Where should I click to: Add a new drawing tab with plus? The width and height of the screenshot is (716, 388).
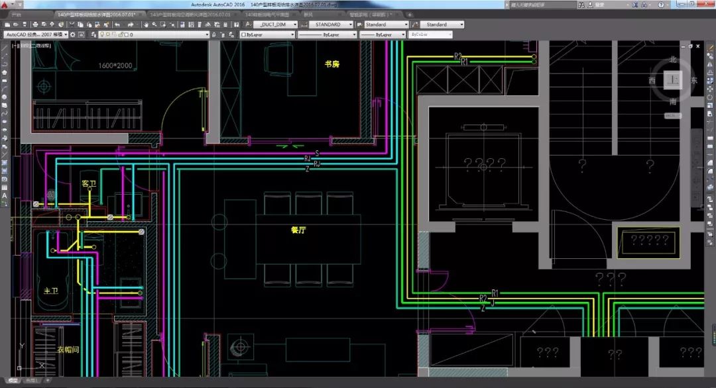410,15
